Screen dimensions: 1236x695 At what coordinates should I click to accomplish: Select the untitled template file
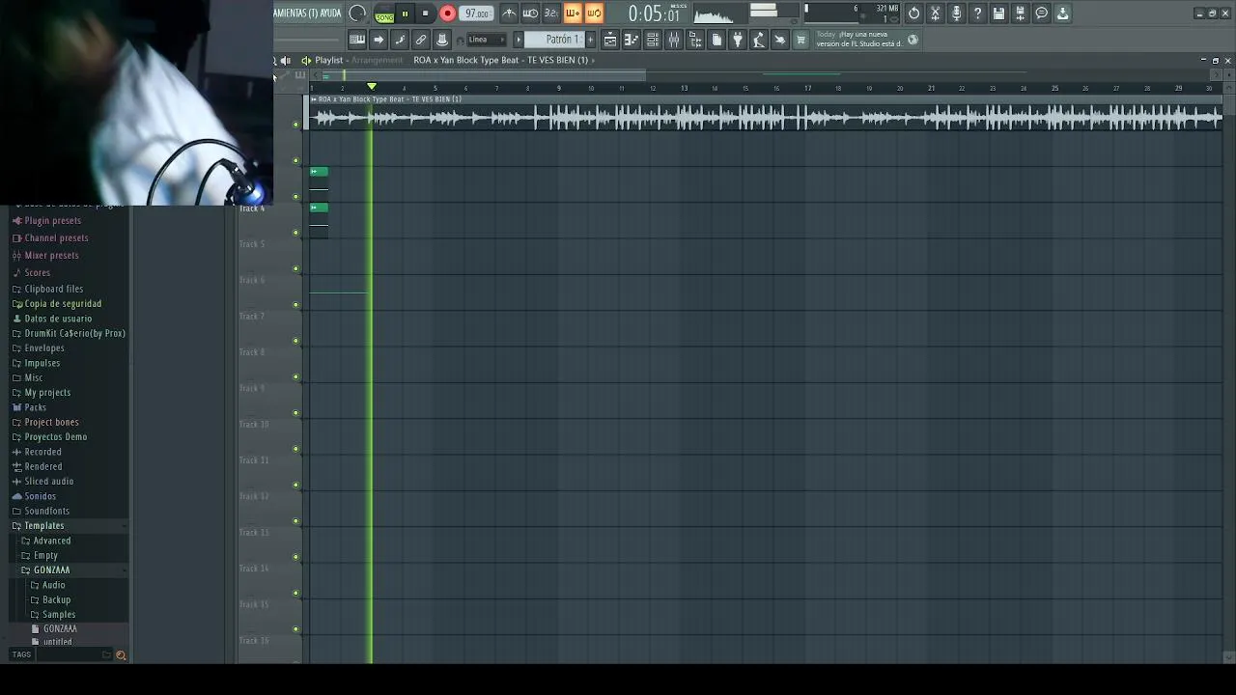[57, 642]
